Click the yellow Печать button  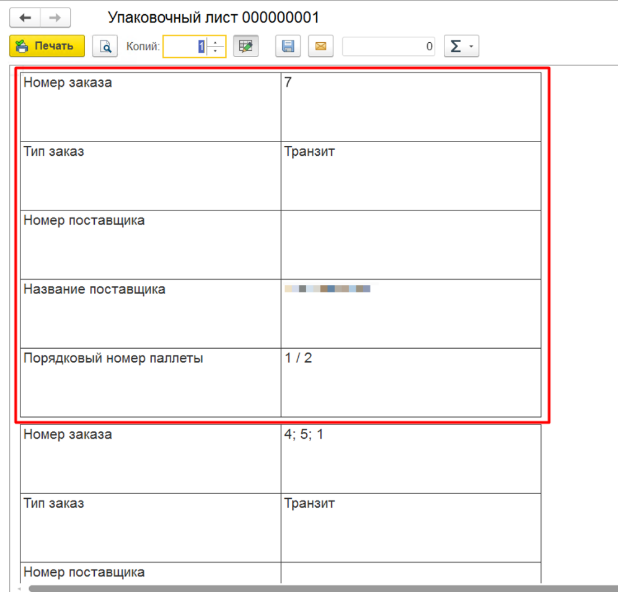coord(47,46)
